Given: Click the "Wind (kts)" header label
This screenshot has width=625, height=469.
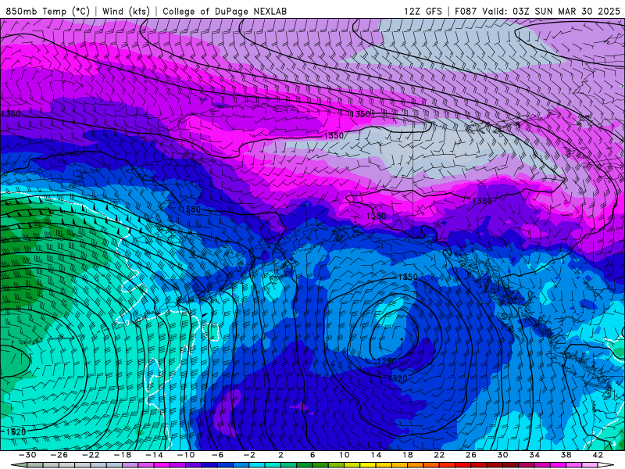Looking at the screenshot, I should pyautogui.click(x=126, y=11).
